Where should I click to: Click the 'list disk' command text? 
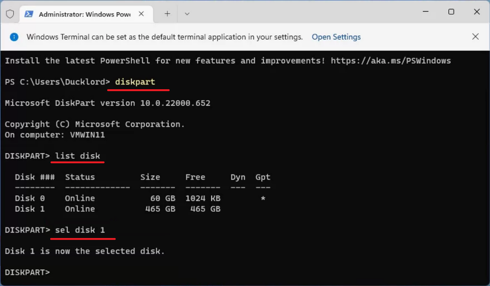(78, 156)
